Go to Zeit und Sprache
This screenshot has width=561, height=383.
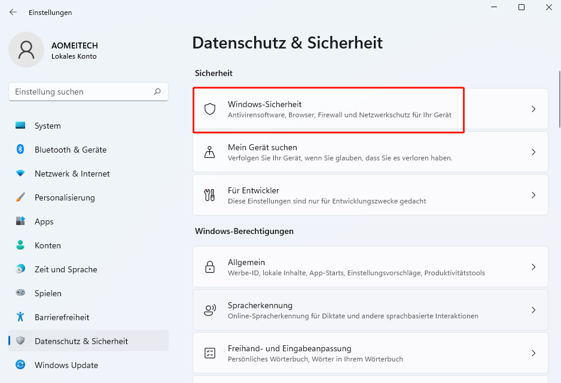coord(66,269)
